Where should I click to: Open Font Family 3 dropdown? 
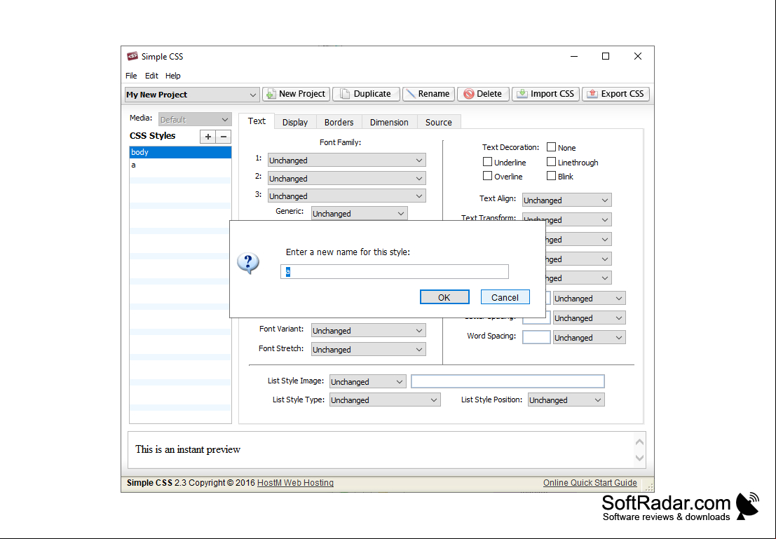click(346, 196)
